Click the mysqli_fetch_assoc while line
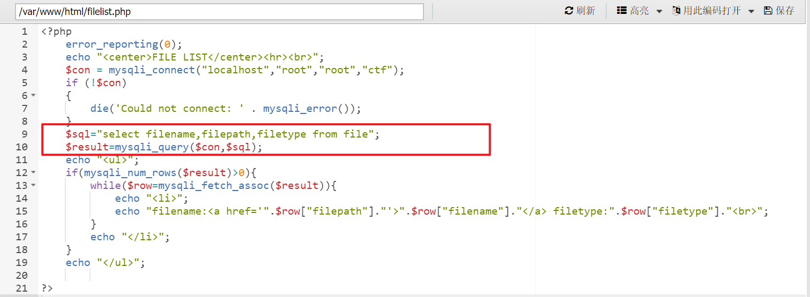Image resolution: width=810 pixels, height=297 pixels. [213, 186]
